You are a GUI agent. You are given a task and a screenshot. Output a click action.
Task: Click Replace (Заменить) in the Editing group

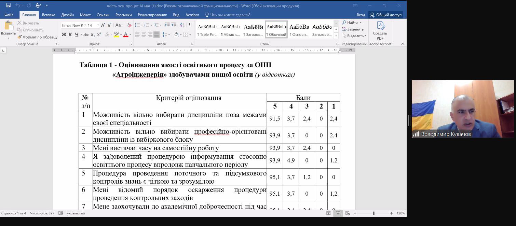pyautogui.click(x=353, y=29)
